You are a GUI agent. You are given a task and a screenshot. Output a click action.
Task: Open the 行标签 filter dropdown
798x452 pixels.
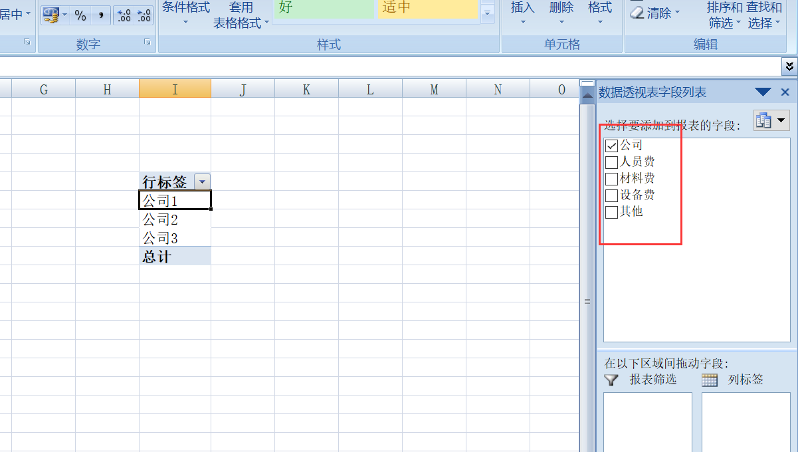[x=201, y=180]
